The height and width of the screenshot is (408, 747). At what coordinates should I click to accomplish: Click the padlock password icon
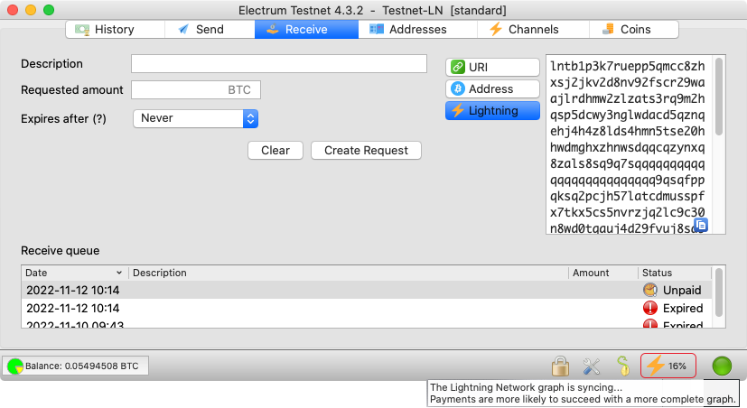pos(560,366)
